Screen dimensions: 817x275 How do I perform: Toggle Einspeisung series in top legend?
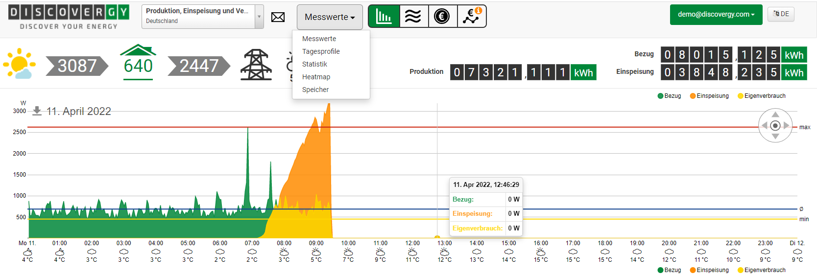click(709, 96)
